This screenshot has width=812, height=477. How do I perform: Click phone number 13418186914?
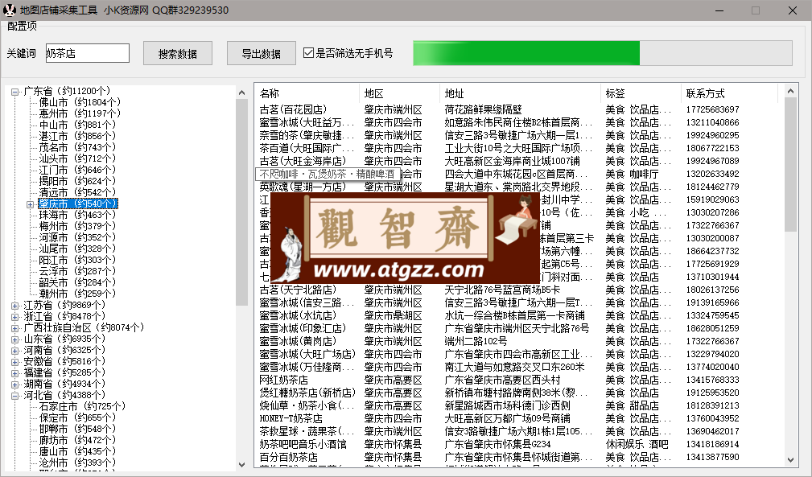coord(712,444)
